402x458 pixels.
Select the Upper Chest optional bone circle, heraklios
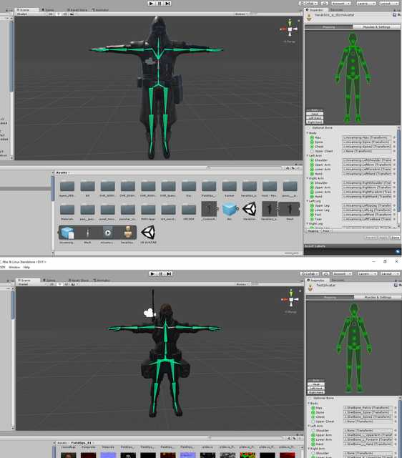pos(312,151)
